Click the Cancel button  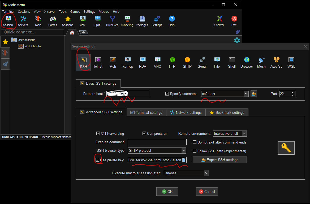coord(207,191)
